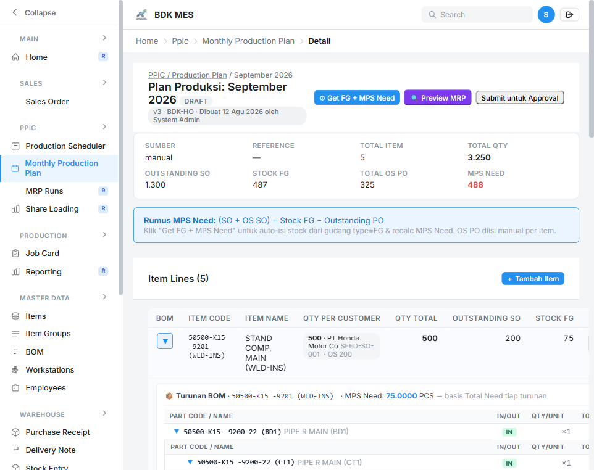
Task: Click the Reporting bar chart icon
Action: pos(15,272)
